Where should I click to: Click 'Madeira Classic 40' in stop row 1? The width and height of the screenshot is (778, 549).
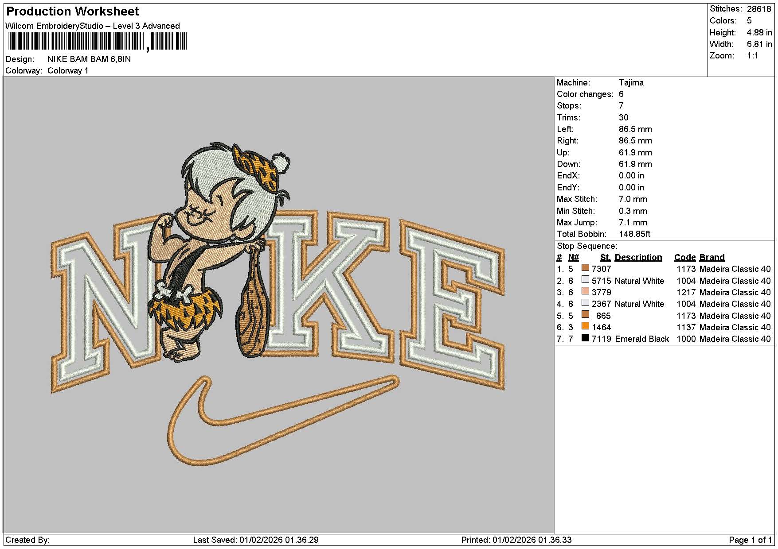coord(735,269)
